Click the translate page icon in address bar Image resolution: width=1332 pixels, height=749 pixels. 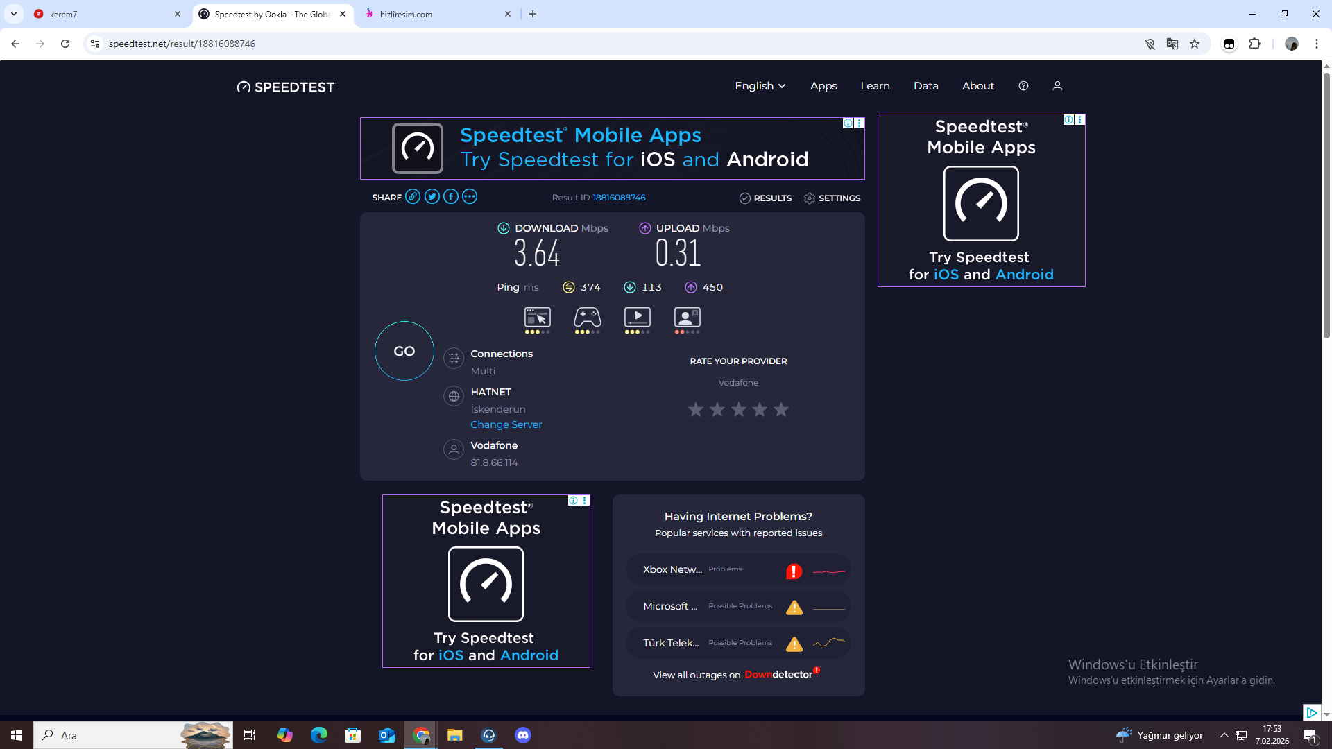(x=1172, y=44)
